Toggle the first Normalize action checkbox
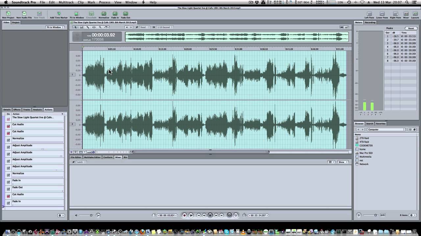The width and height of the screenshot is (421, 236). coord(8,140)
